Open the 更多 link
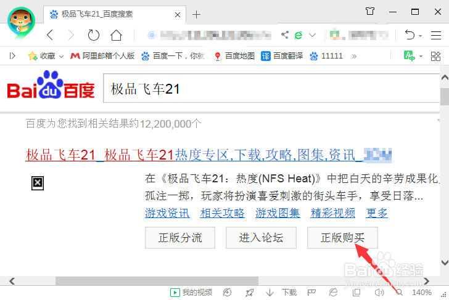The image size is (449, 300). tap(377, 213)
